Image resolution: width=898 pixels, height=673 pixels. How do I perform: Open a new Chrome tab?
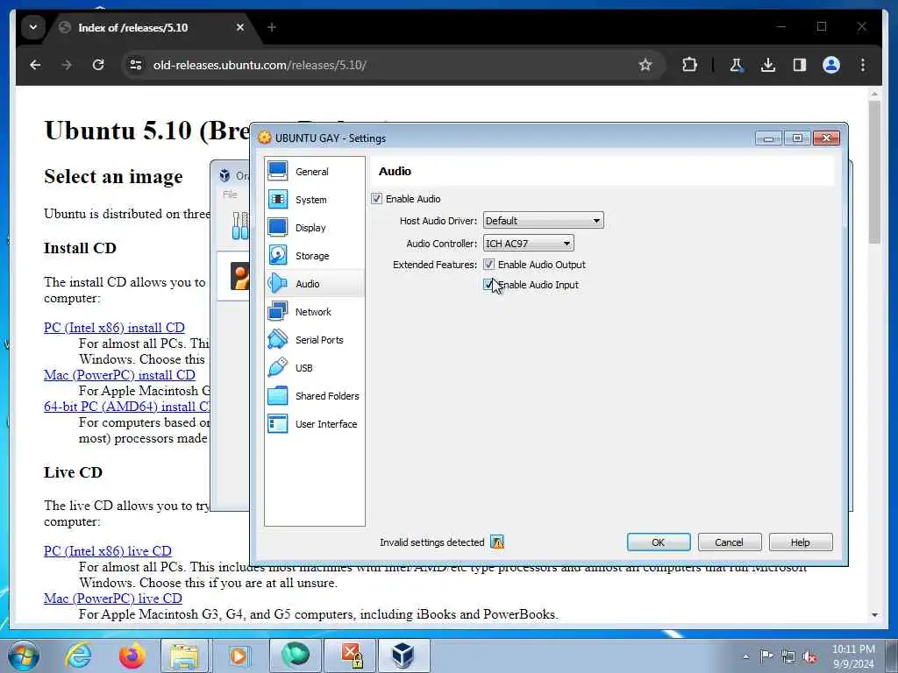click(272, 27)
